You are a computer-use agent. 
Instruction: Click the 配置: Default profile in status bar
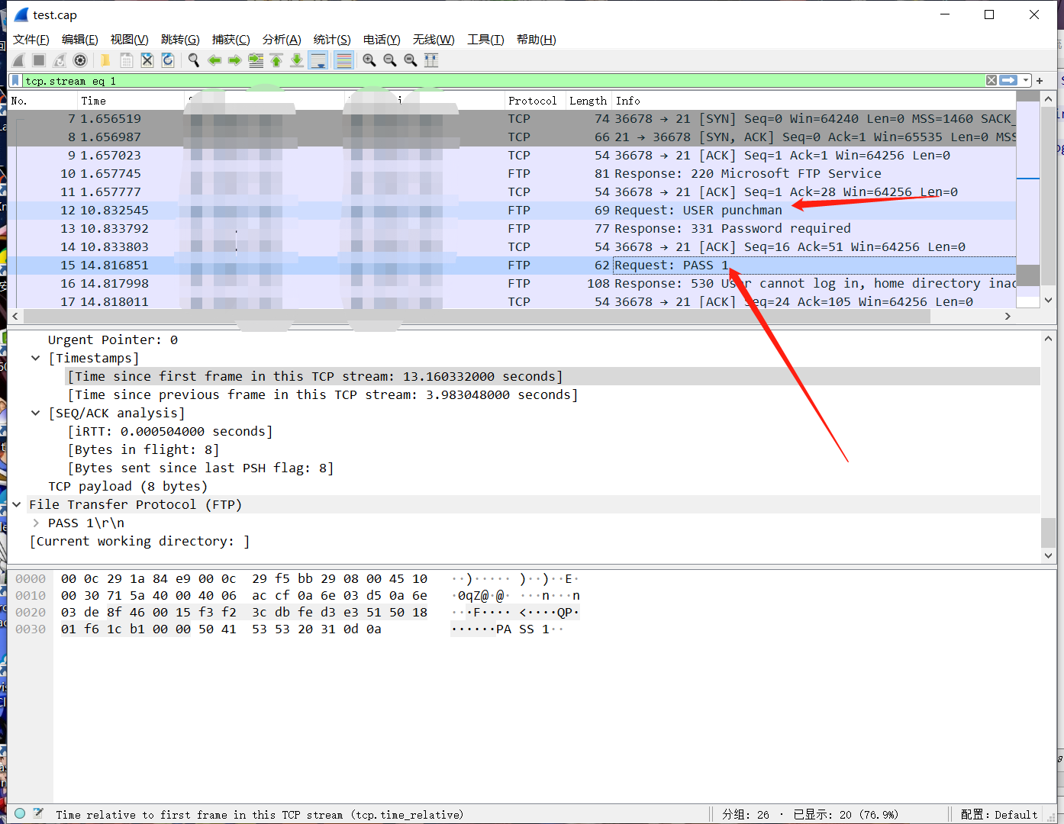point(998,814)
